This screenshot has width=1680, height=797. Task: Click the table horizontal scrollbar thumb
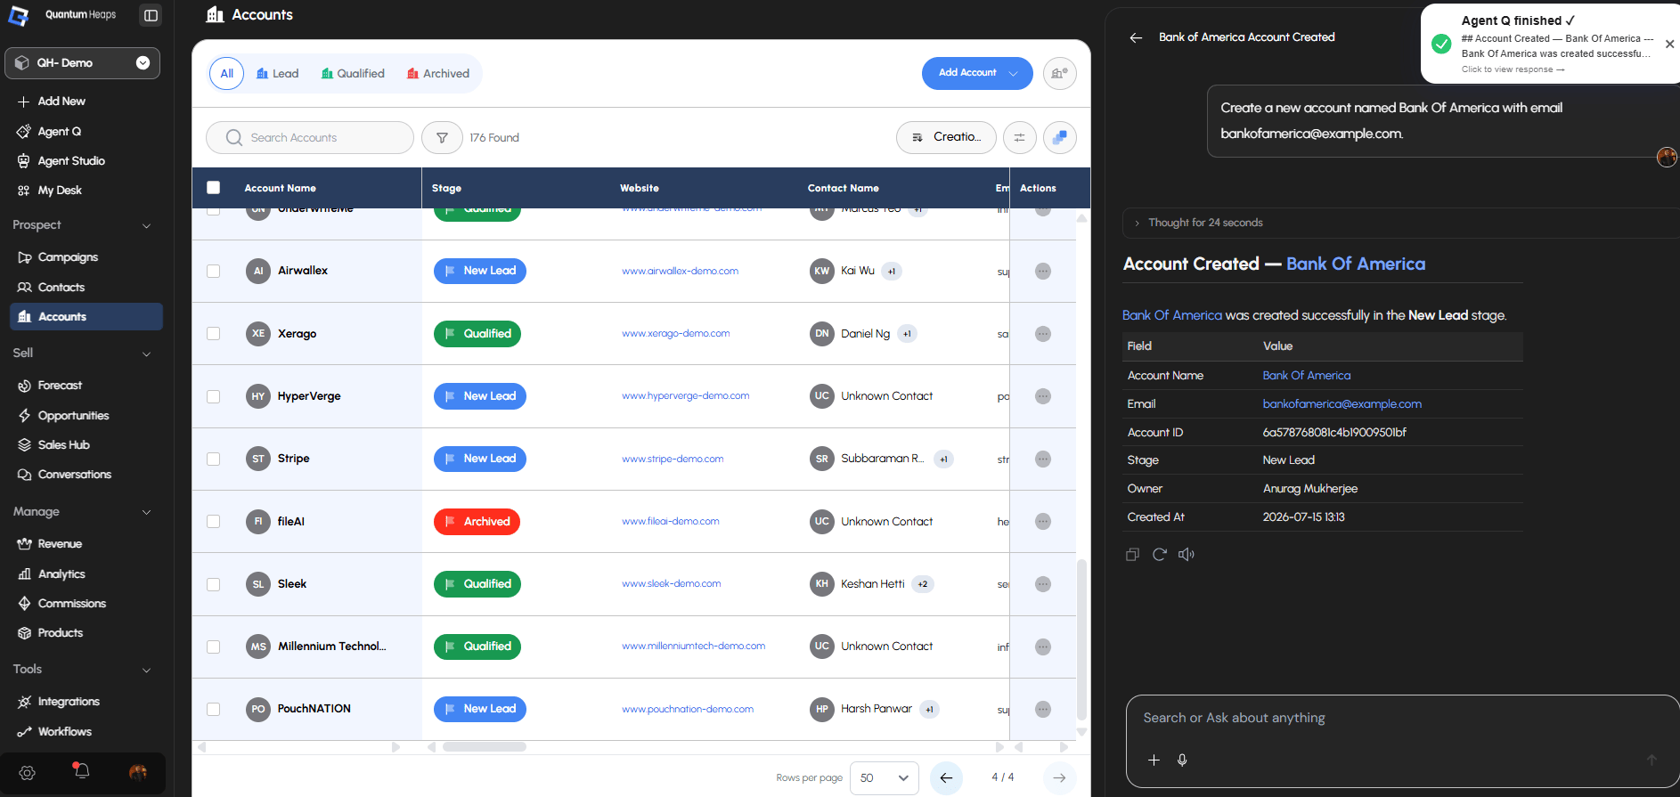[485, 747]
